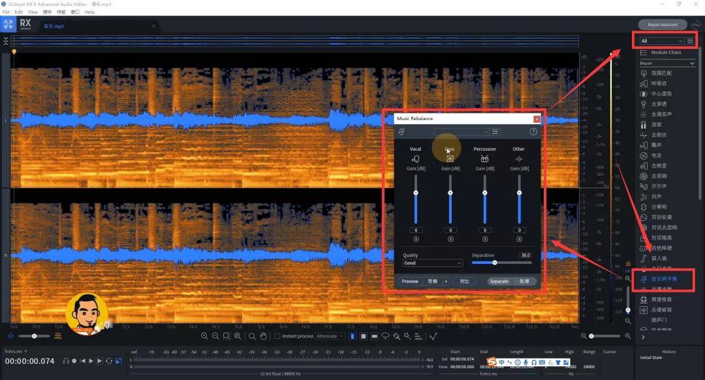Open the File menu
The height and width of the screenshot is (380, 705).
tap(6, 12)
